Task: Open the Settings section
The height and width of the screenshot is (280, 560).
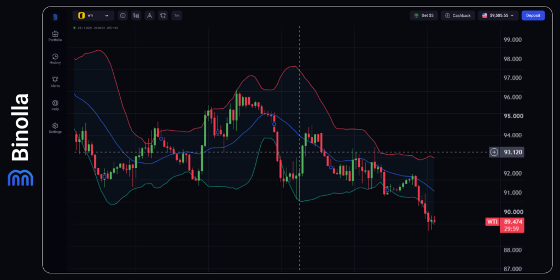Action: tap(55, 128)
